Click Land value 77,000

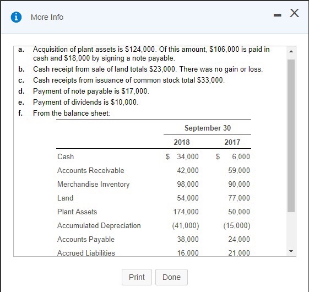point(239,198)
